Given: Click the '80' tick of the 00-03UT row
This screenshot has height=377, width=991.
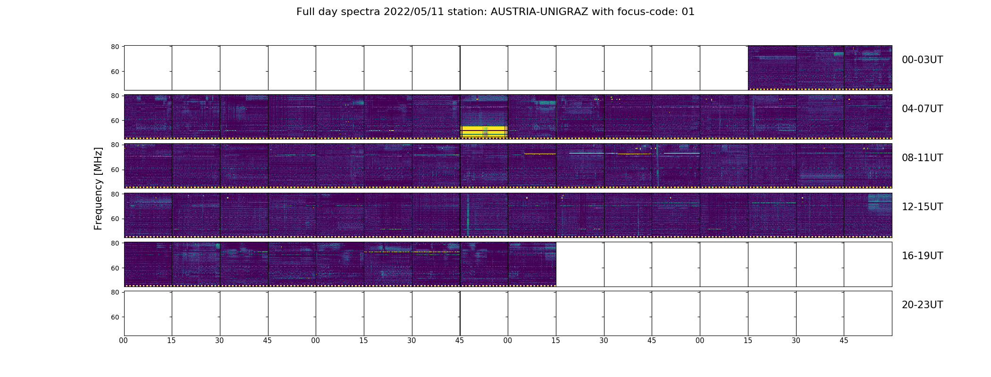Looking at the screenshot, I should tap(115, 47).
